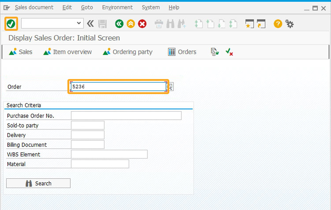The width and height of the screenshot is (331, 210).
Task: Click the Ordering party button
Action: 128,52
